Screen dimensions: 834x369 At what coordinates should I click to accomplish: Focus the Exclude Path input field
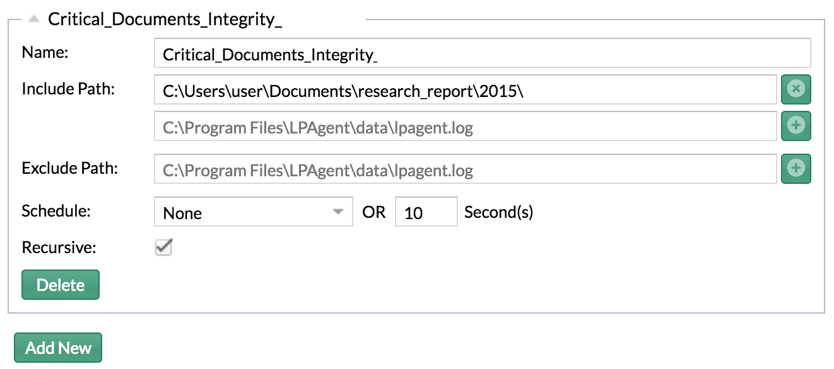(466, 169)
